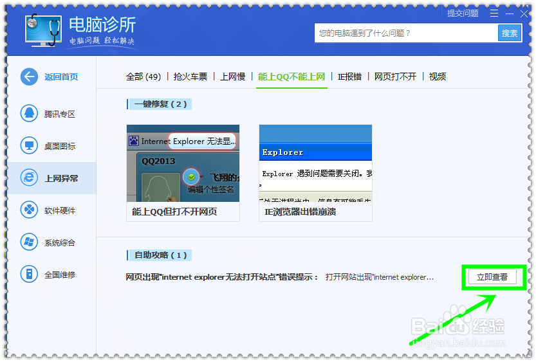Switch to the 视频 tab
The height and width of the screenshot is (362, 536).
click(x=437, y=77)
